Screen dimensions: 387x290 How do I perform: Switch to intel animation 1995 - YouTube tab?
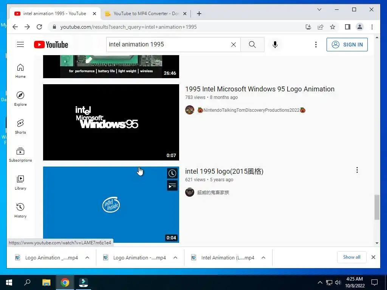click(55, 14)
